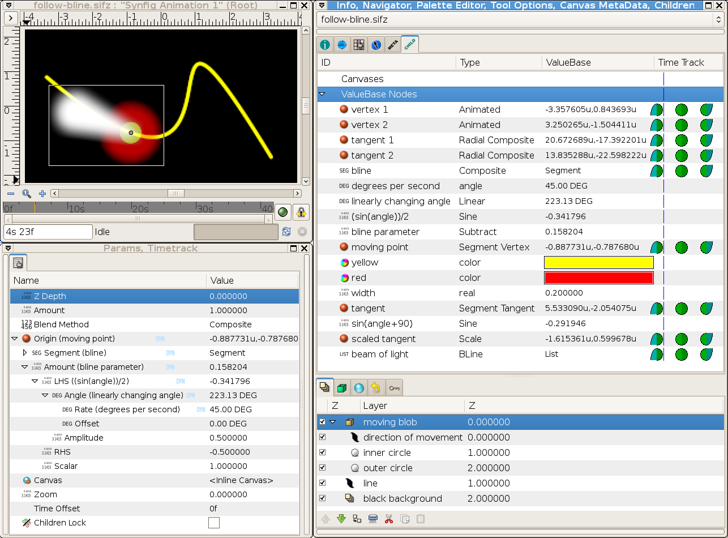Uncheck the 'inner circle' layer checkbox
728x538 pixels.
[323, 452]
